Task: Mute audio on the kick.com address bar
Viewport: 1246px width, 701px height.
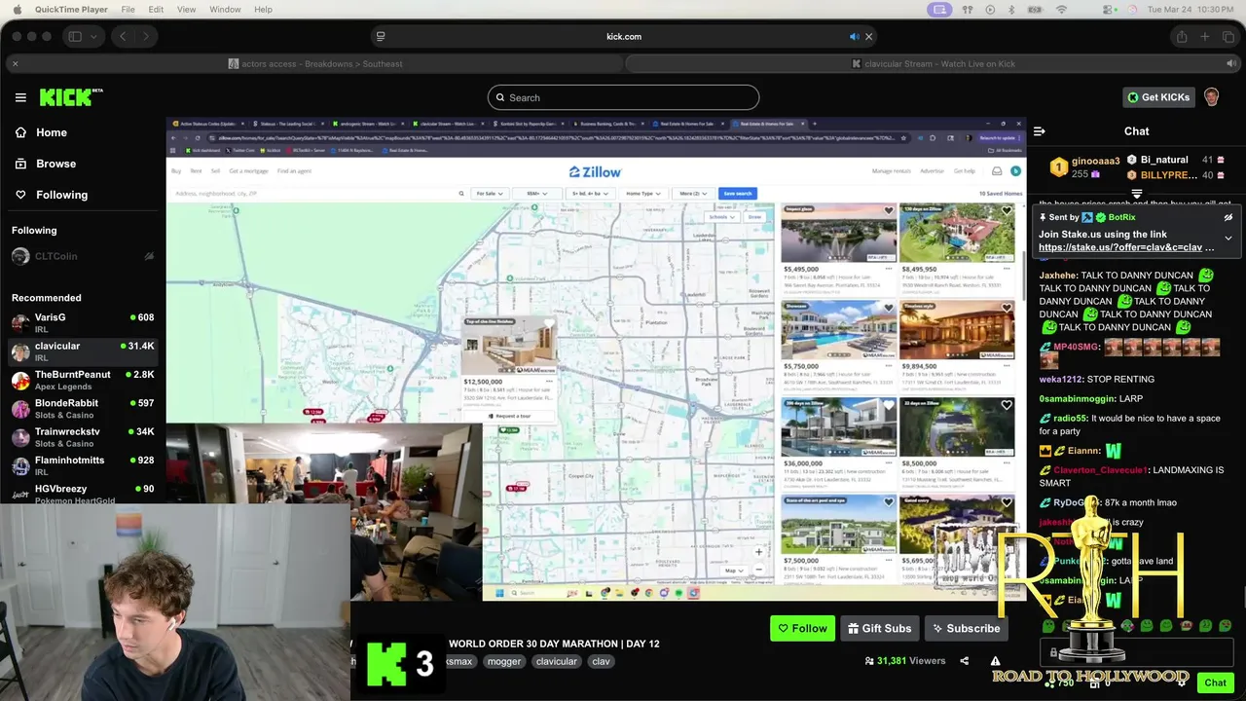Action: [x=854, y=37]
